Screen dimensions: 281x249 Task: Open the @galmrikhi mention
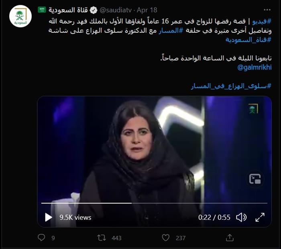255,67
